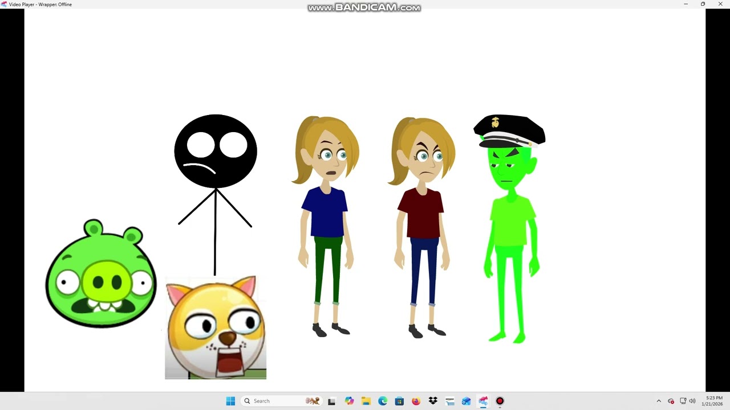The image size is (730, 410).
Task: Open Microsoft Store from the taskbar
Action: coord(399,401)
